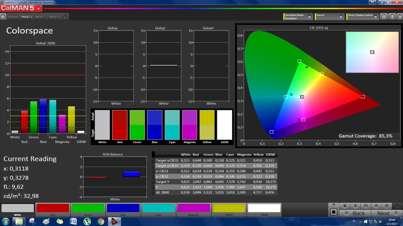This screenshot has height=226, width=403.
Task: Click the continuous read infinity icon
Action: click(376, 206)
